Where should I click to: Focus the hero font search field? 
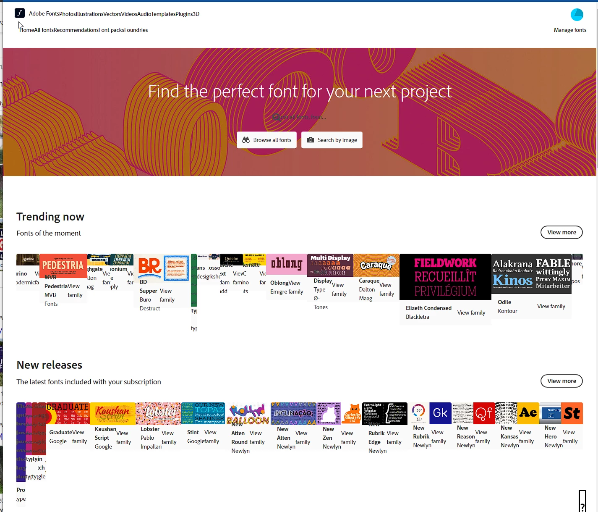click(x=300, y=117)
